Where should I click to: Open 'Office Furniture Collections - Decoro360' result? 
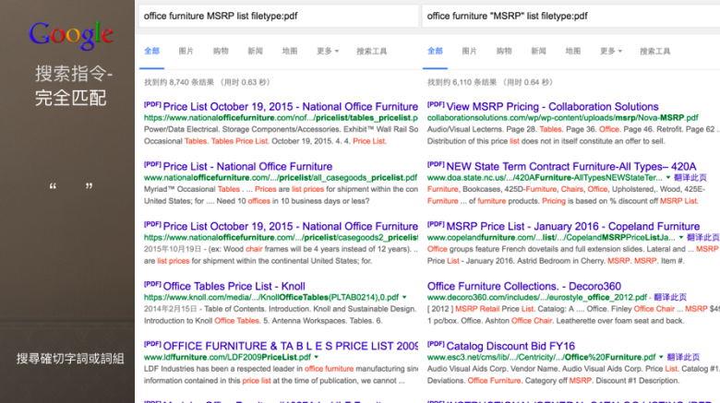[x=524, y=286]
